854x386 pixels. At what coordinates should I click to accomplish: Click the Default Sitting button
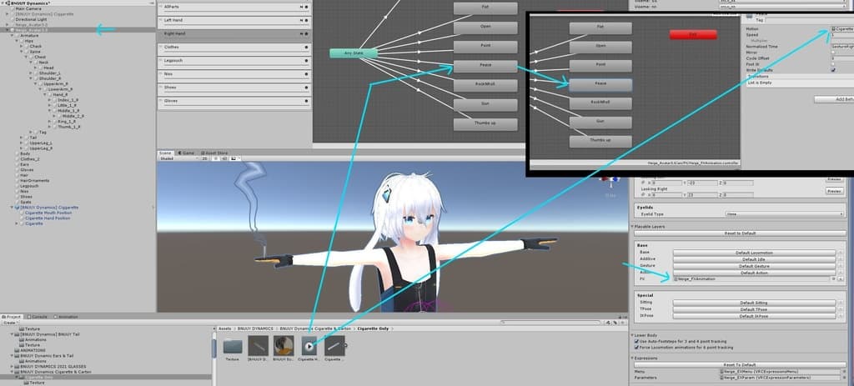point(754,303)
